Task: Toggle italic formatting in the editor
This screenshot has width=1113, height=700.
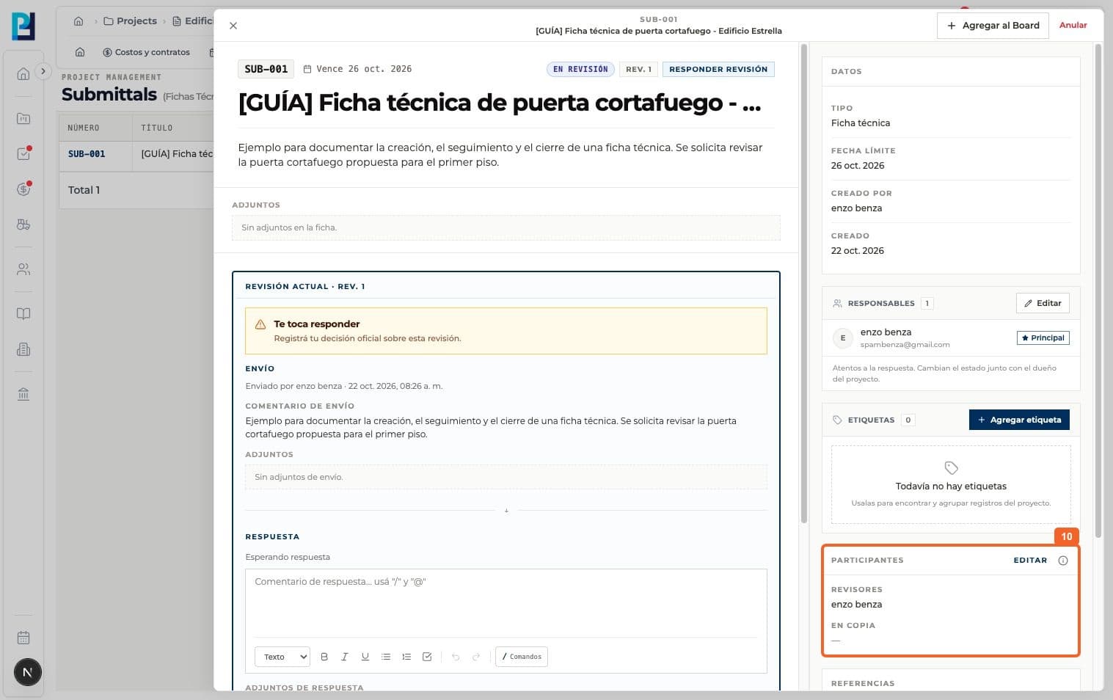Action: [344, 657]
